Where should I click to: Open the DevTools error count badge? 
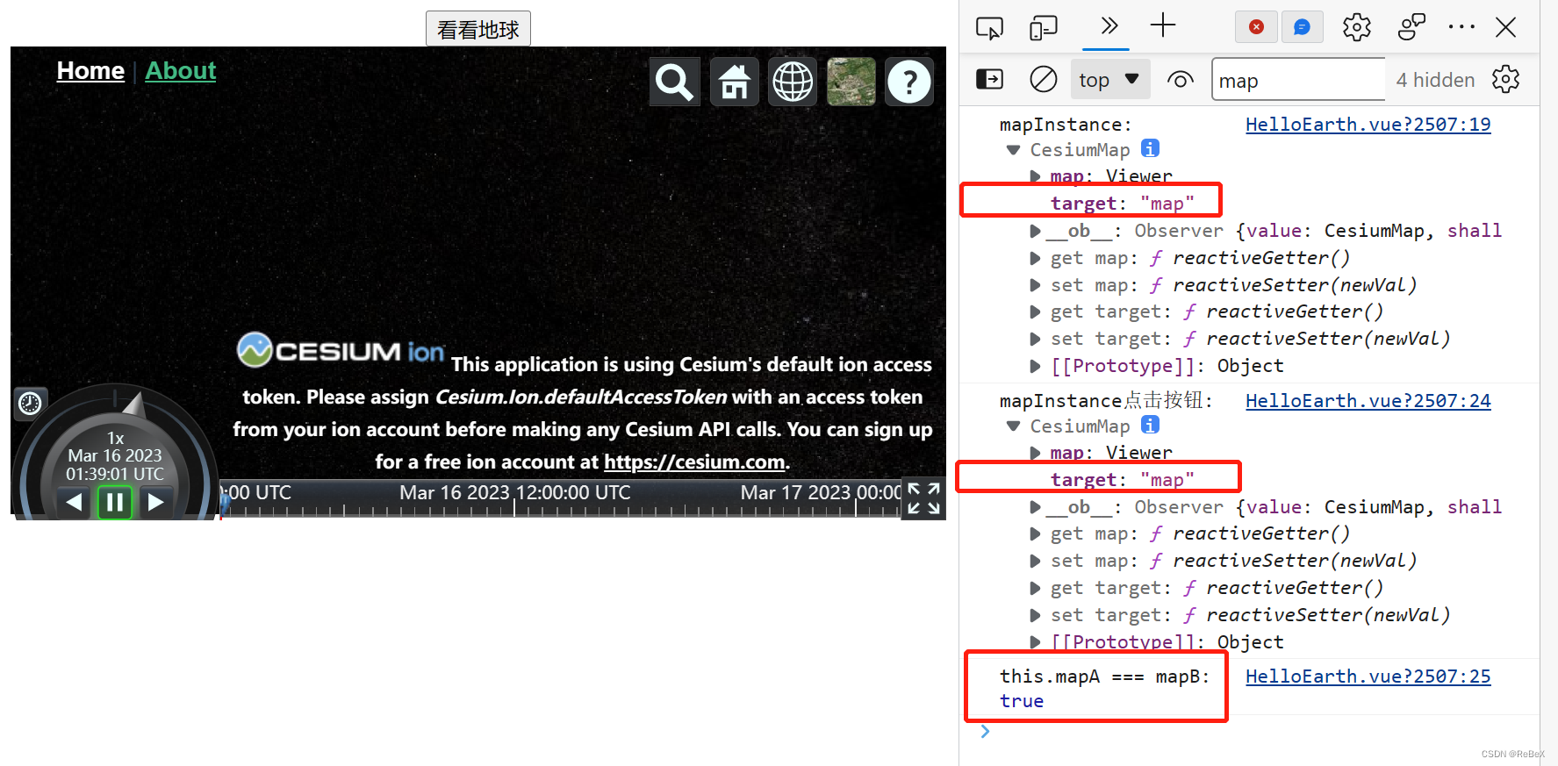pyautogui.click(x=1256, y=27)
